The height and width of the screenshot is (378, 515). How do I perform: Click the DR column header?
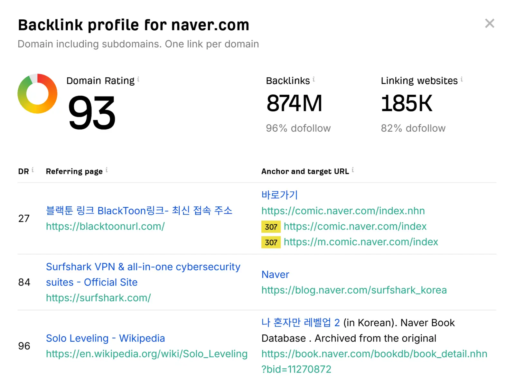click(23, 171)
